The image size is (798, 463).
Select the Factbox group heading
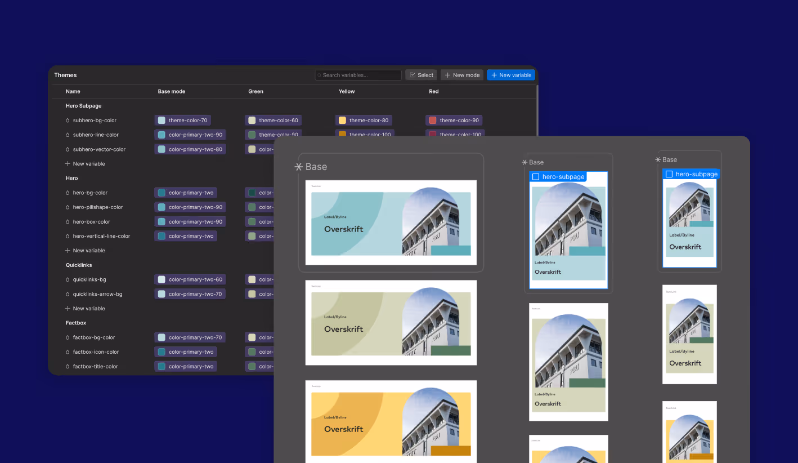76,323
